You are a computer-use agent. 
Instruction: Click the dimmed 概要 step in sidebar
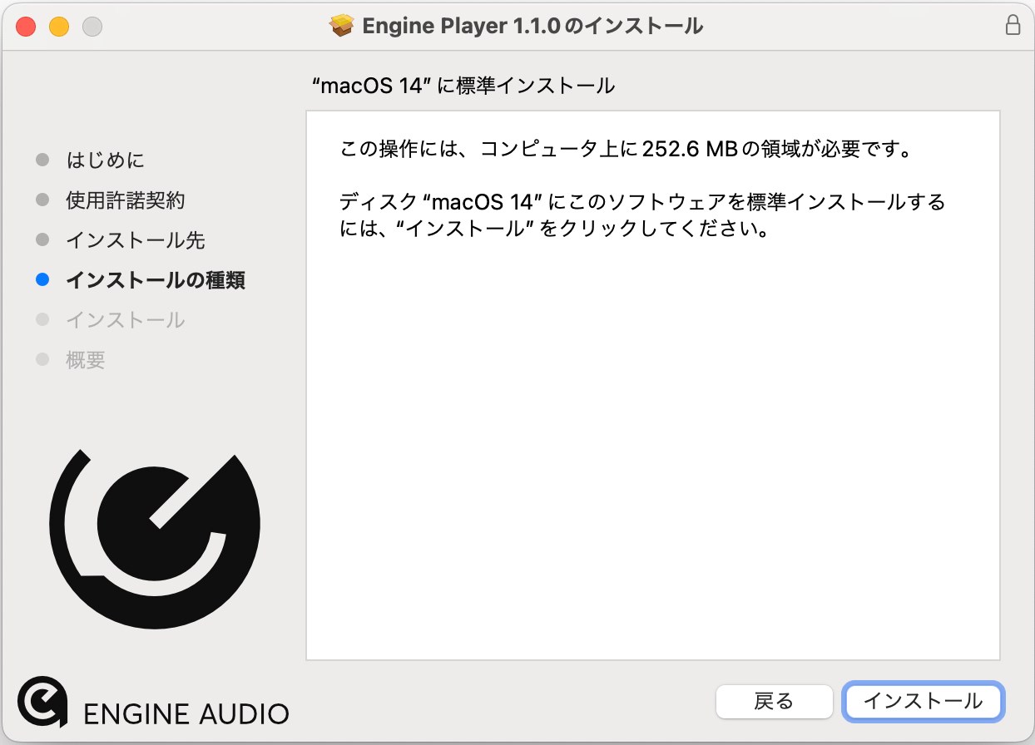85,360
